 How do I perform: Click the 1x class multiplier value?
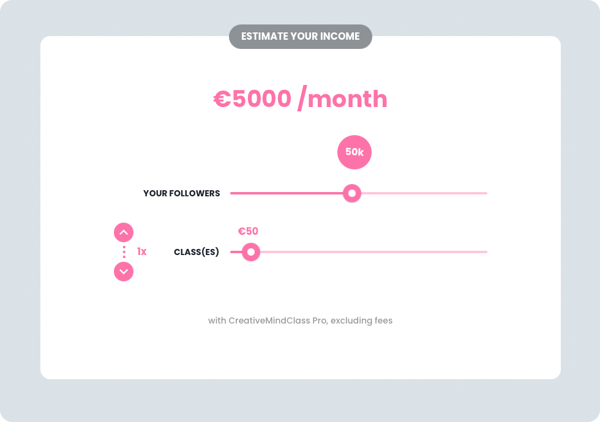(141, 252)
